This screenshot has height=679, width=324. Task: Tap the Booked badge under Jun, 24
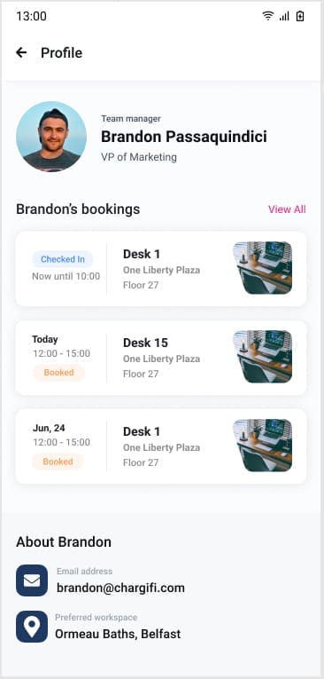point(58,462)
